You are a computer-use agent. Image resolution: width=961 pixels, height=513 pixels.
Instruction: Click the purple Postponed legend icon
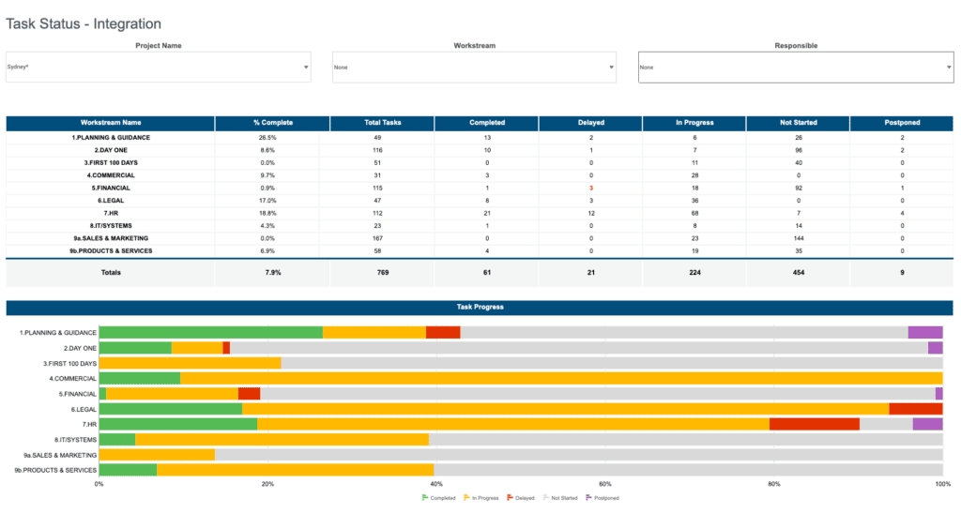coord(587,497)
